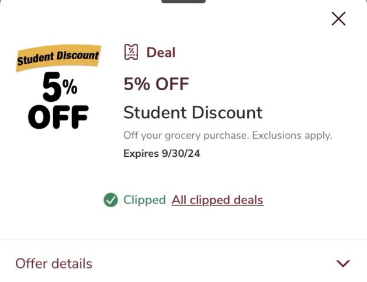This screenshot has width=367, height=282.
Task: Click the maroon Deal label text
Action: [161, 52]
